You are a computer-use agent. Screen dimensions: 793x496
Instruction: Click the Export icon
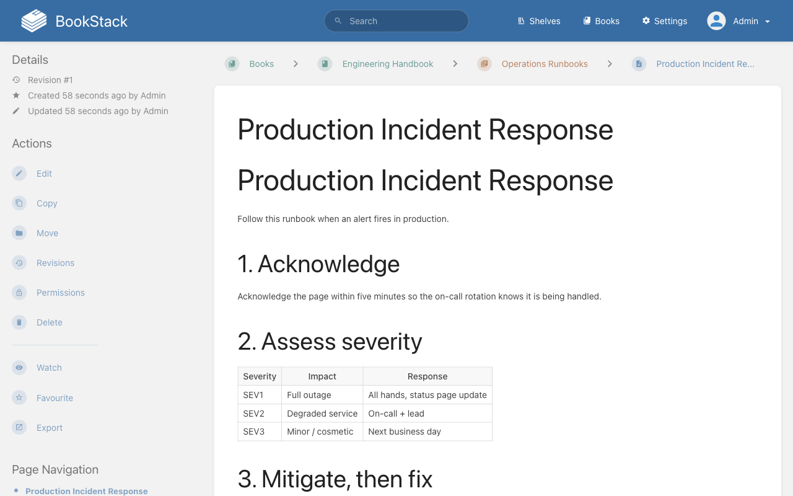click(19, 428)
